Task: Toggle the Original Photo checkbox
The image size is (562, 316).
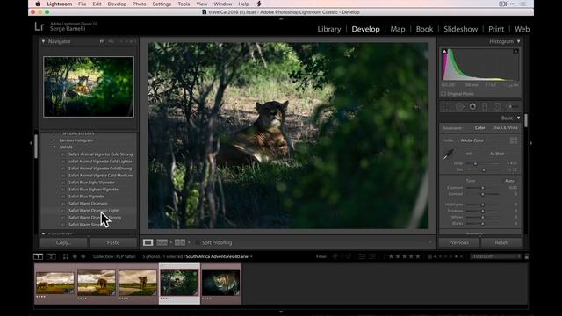Action: click(443, 94)
